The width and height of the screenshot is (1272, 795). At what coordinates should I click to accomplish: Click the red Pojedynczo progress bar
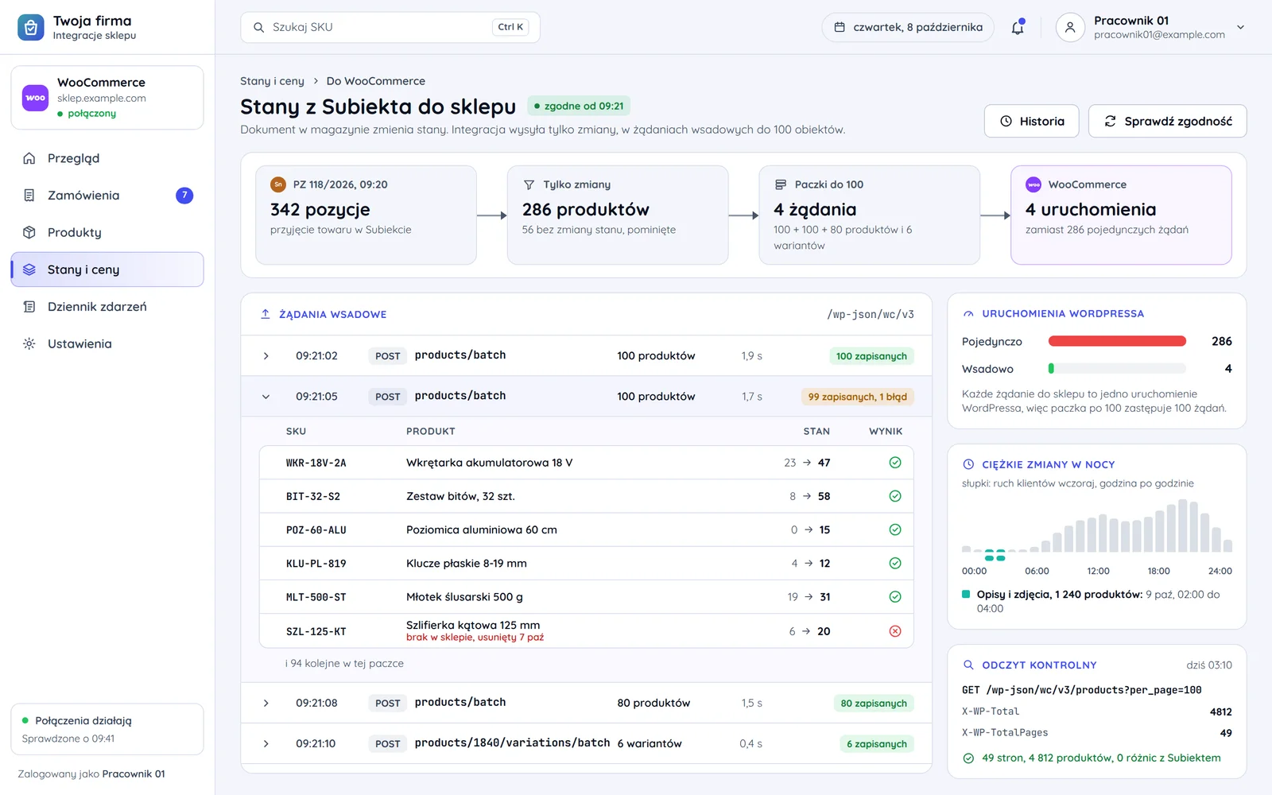click(x=1117, y=341)
